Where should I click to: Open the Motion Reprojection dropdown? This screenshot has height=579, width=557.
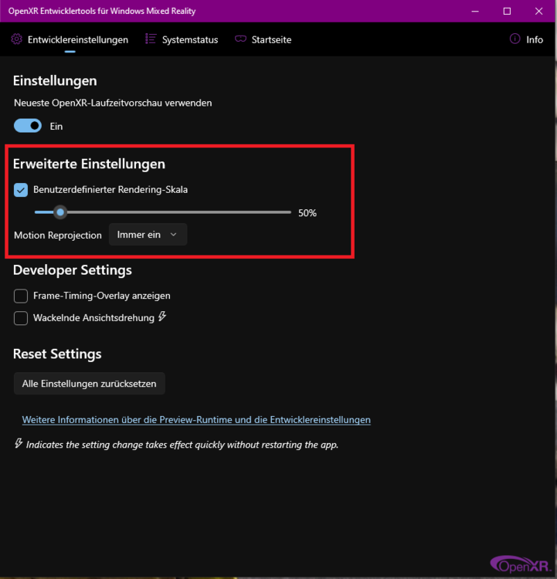[148, 235]
